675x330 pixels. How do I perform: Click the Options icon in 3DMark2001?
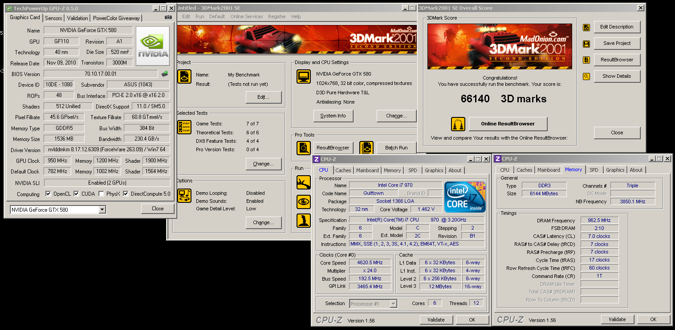(184, 196)
